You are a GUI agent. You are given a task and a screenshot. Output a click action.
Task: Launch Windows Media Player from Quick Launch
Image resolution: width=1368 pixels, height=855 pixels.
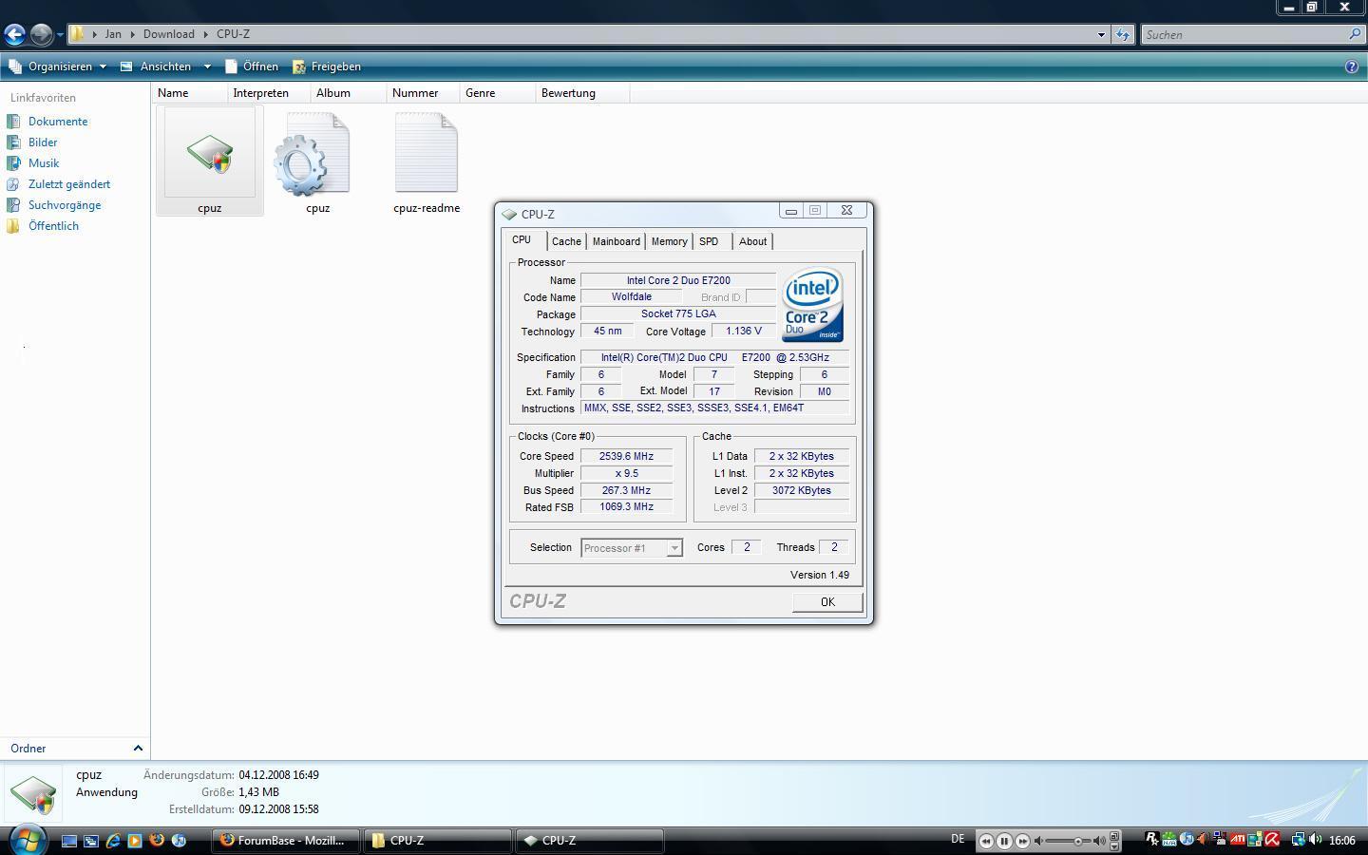coord(135,841)
